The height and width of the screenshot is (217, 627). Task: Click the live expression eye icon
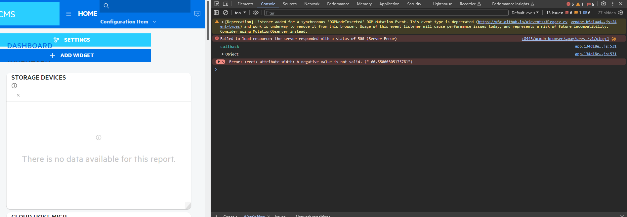coord(256,13)
